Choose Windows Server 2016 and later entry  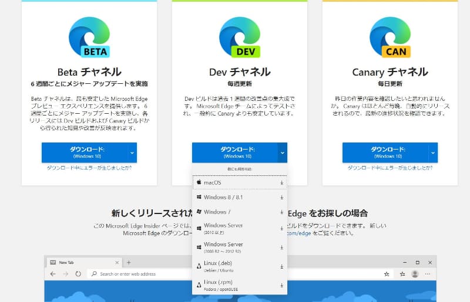point(240,228)
